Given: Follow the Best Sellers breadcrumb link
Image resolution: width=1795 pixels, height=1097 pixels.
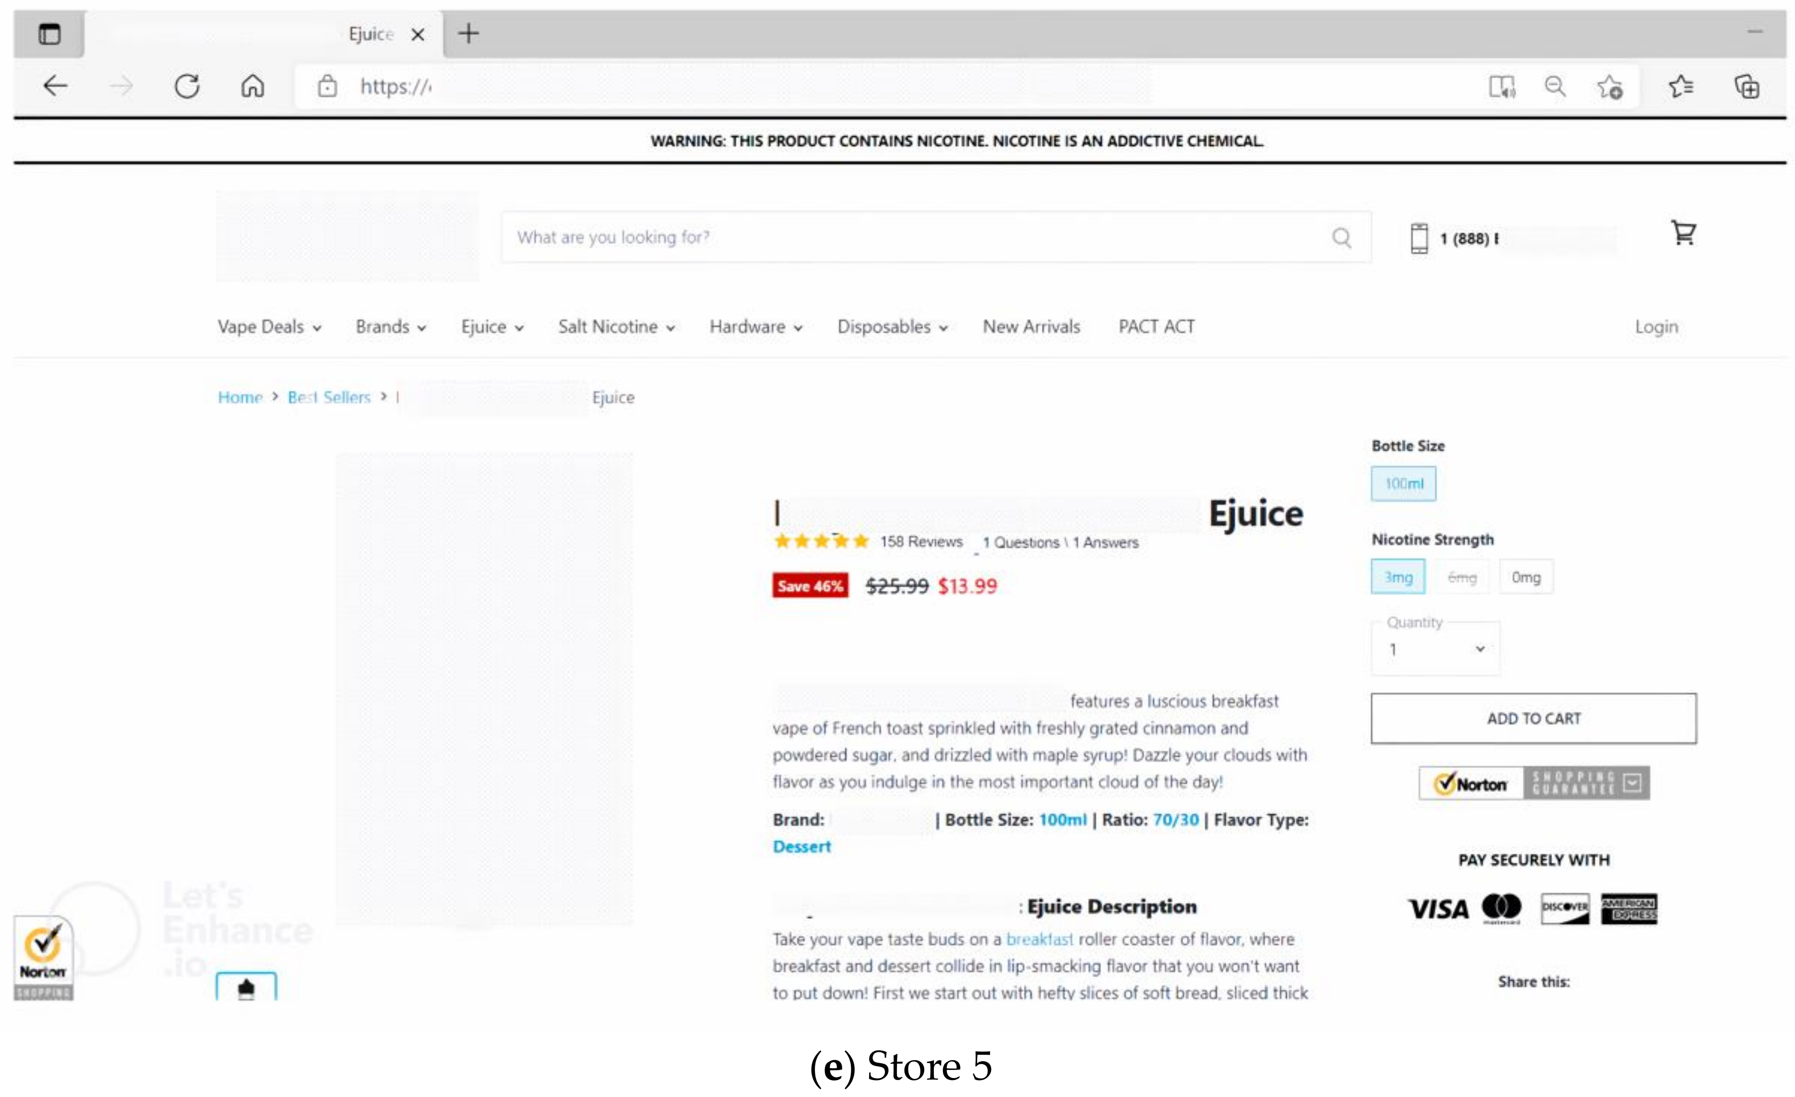Looking at the screenshot, I should (x=329, y=398).
